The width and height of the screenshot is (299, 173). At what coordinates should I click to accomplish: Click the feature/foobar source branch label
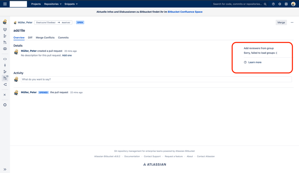[x=46, y=22]
